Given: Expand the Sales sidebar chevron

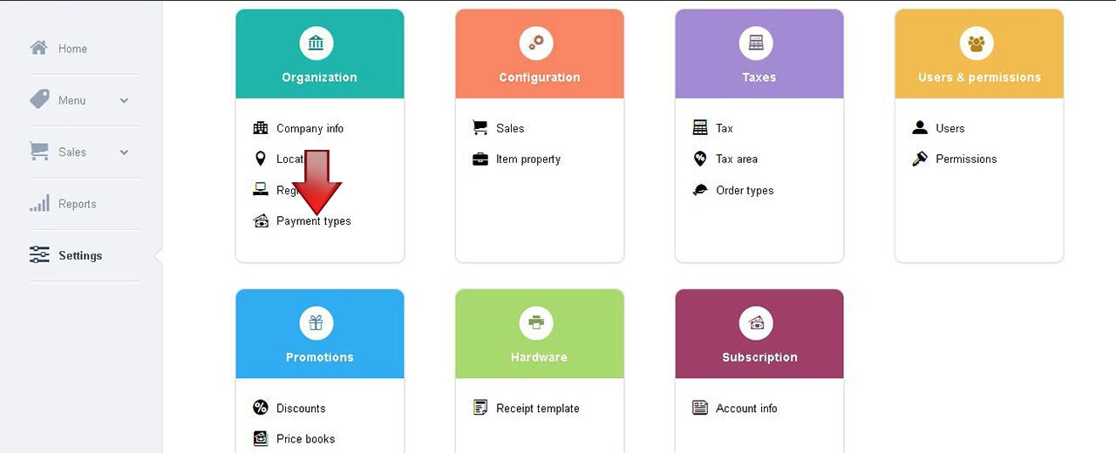Looking at the screenshot, I should coord(124,152).
